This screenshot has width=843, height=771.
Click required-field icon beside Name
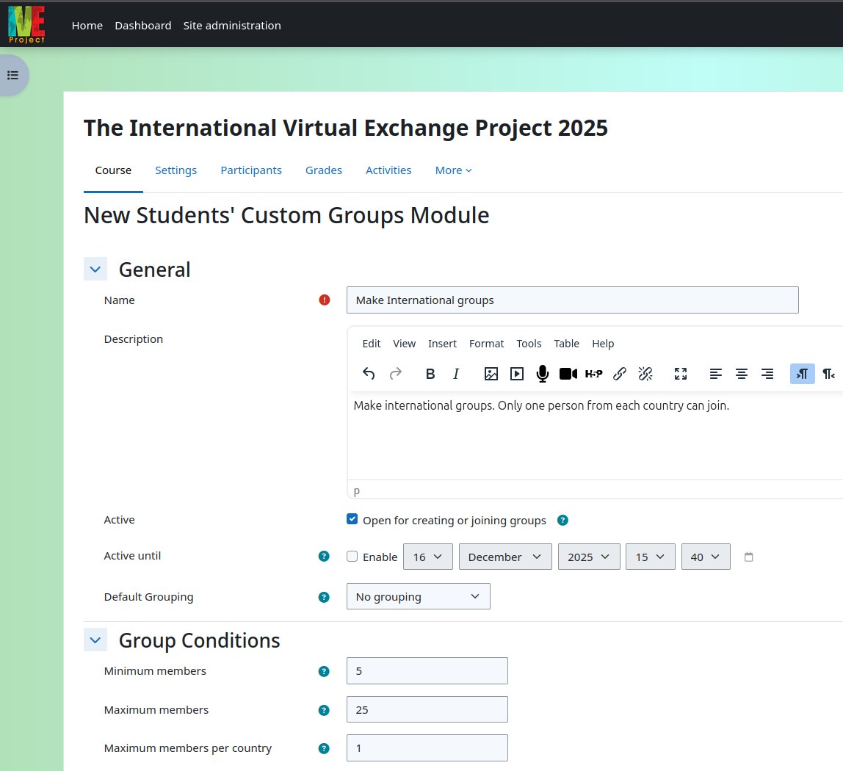coord(324,300)
